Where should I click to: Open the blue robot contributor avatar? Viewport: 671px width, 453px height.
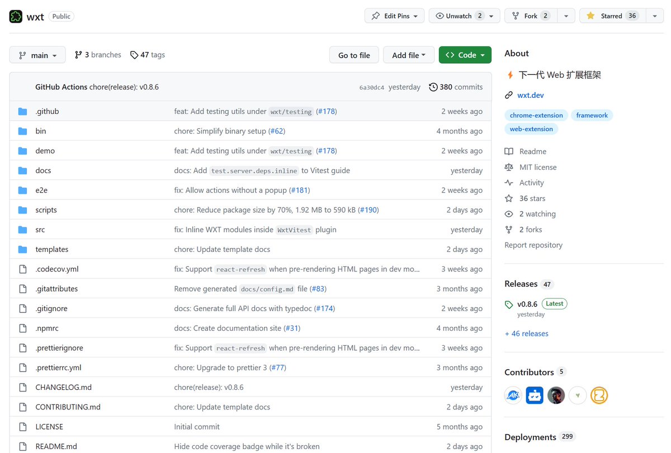(x=535, y=395)
